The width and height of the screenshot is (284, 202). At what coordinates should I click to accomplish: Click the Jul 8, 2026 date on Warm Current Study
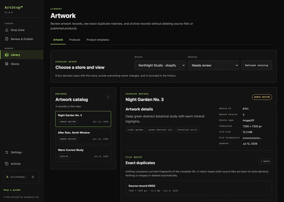101,156
